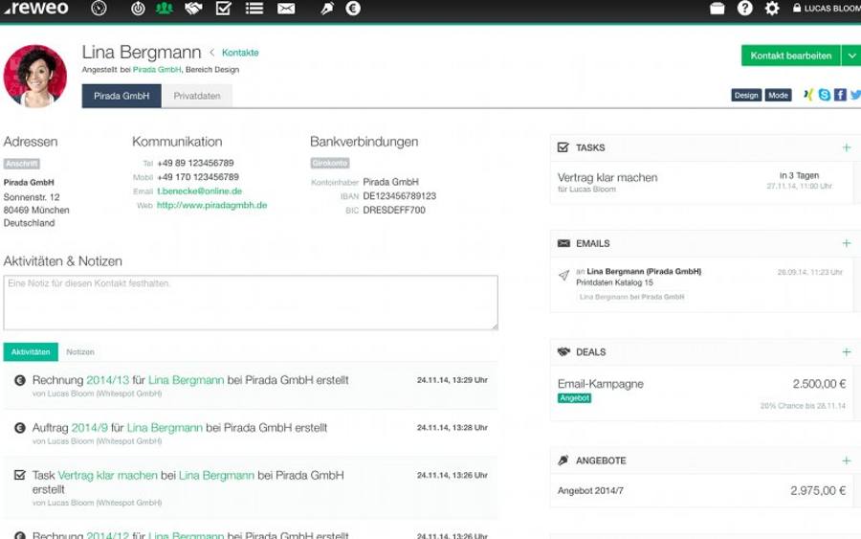Click mobile number +49 170 123456789
861x539 pixels.
point(198,177)
